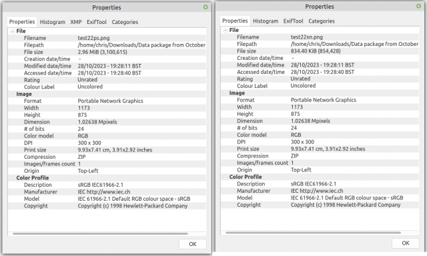Select Colour Label row in right window
Image resolution: width=427 pixels, height=256 pixels.
(x=320, y=86)
